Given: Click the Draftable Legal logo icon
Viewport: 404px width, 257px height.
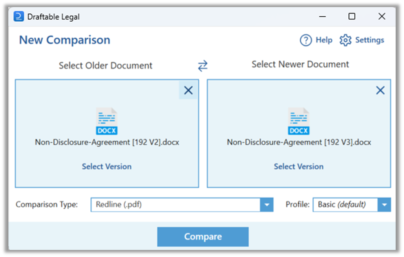Looking at the screenshot, I should click(x=18, y=16).
